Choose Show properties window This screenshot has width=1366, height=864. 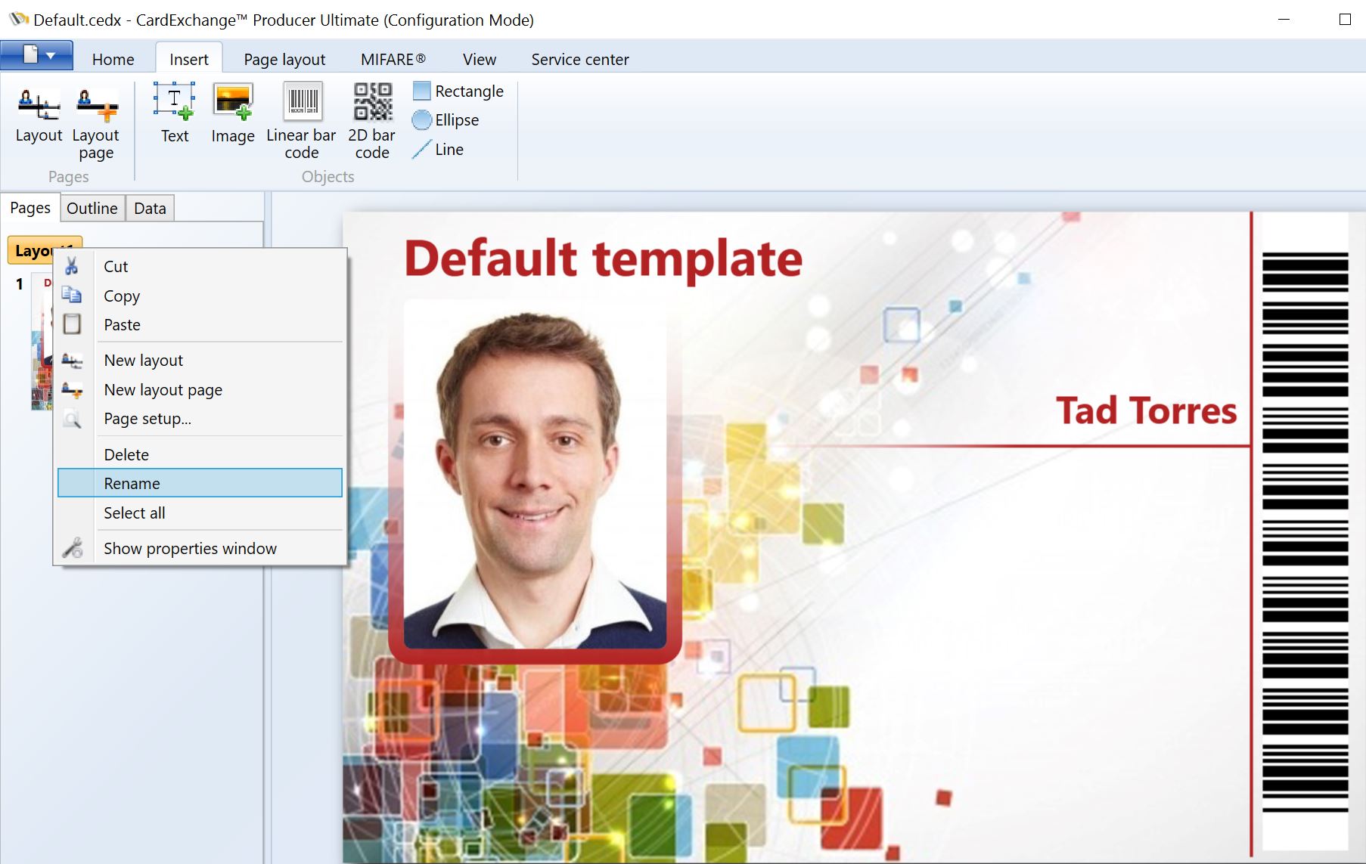[200, 548]
